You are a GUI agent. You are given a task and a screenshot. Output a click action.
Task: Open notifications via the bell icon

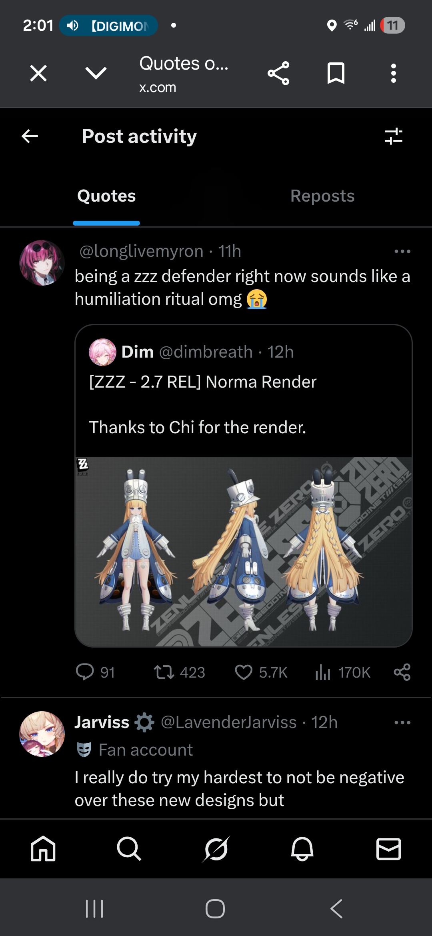point(302,849)
